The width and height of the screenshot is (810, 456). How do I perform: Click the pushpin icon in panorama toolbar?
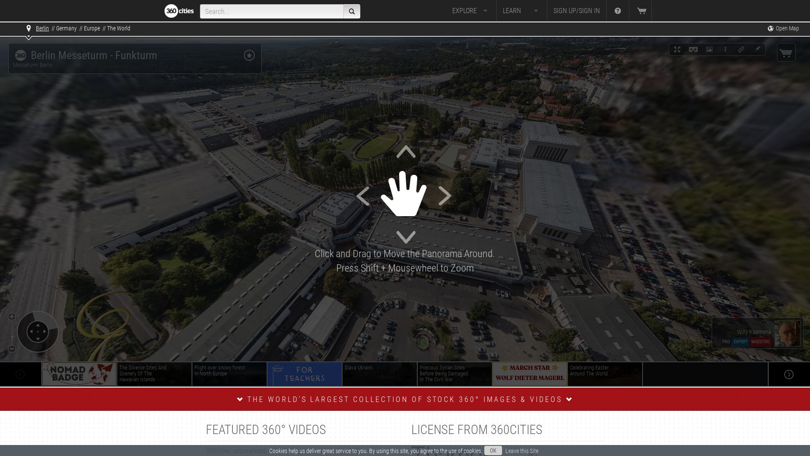(x=757, y=49)
